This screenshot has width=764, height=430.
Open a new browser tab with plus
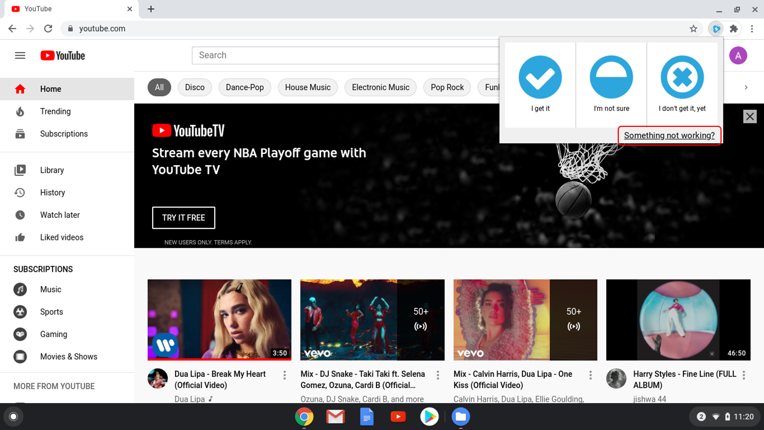pyautogui.click(x=151, y=9)
